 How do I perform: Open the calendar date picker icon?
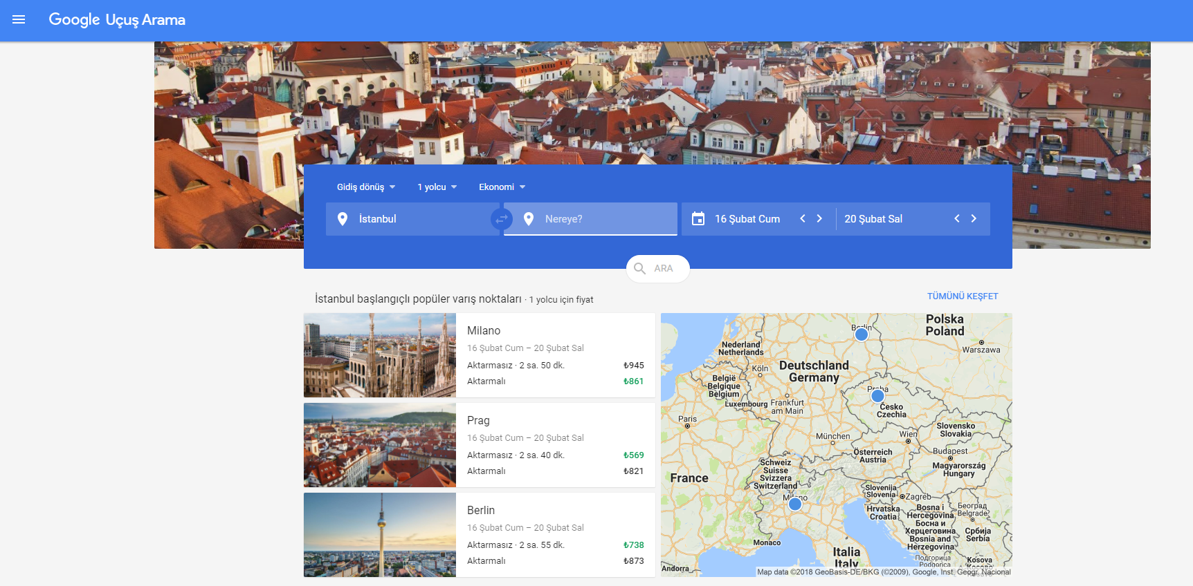pyautogui.click(x=698, y=219)
